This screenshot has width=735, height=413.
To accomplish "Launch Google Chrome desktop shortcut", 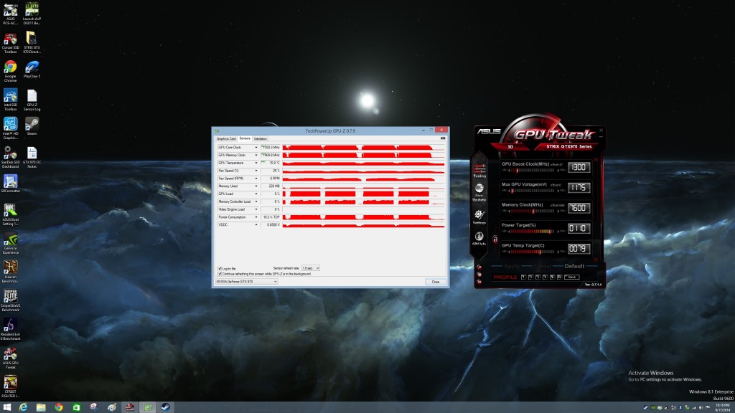I will [10, 71].
